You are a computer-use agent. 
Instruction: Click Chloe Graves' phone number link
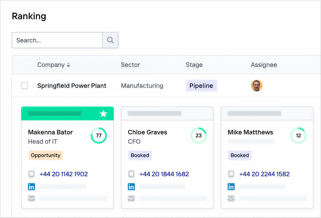[x=164, y=174]
